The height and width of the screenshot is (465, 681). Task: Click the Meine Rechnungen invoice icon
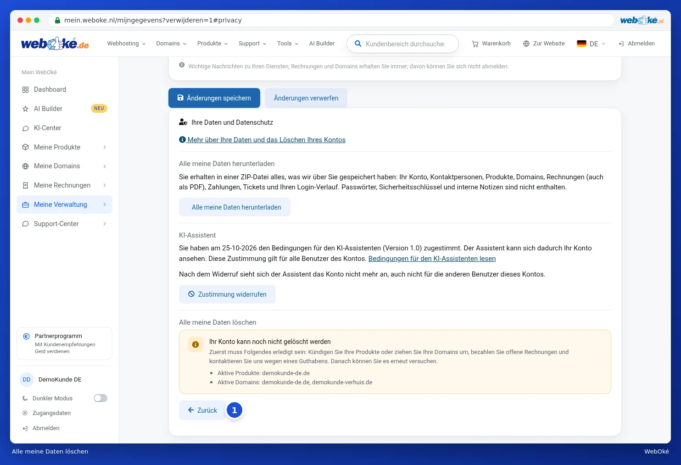25,185
